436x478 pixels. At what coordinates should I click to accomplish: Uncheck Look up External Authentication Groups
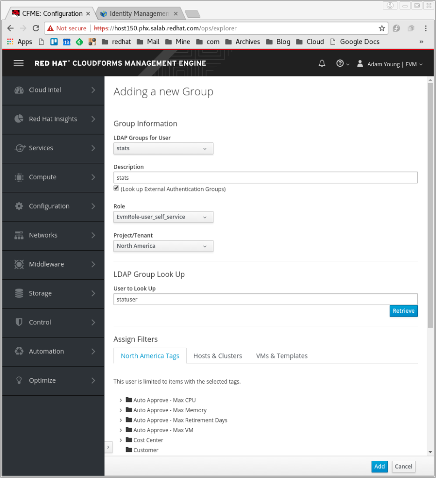coord(116,188)
